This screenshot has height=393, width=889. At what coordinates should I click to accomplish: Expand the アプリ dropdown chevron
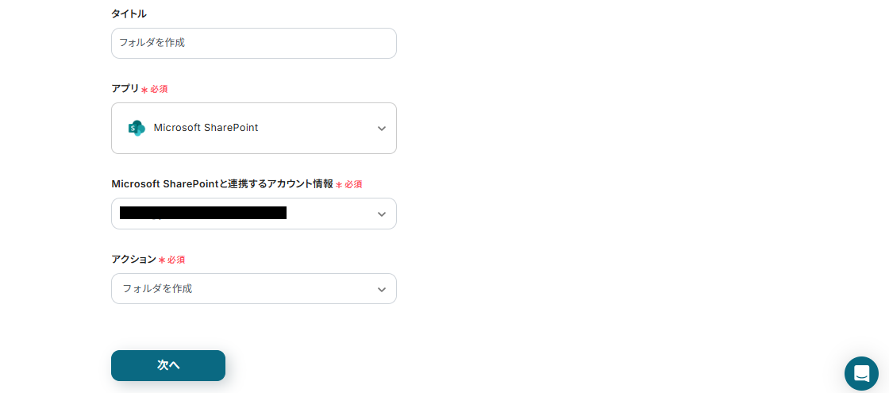[x=382, y=129]
